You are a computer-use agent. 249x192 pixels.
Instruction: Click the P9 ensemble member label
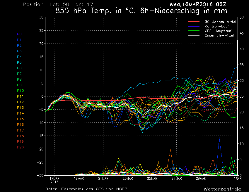point(19,85)
